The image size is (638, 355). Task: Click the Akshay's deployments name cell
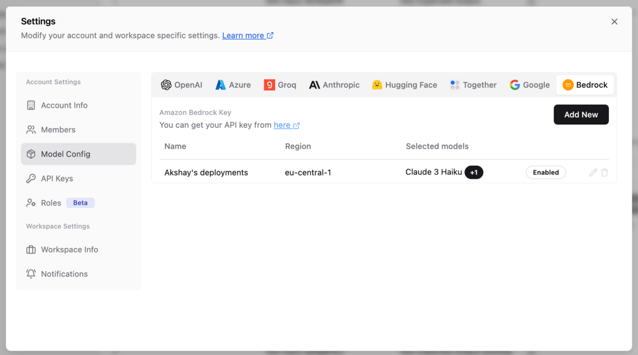coord(206,173)
